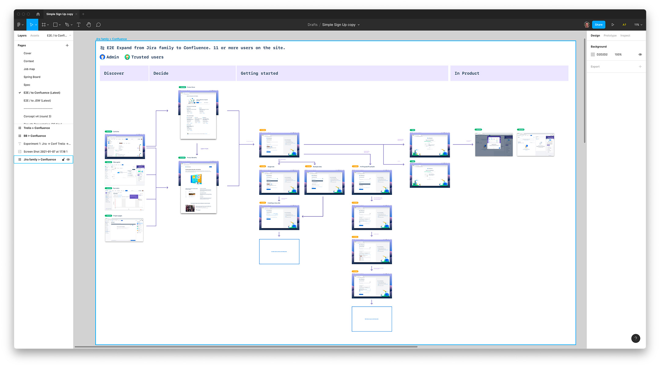
Task: Click the Switcher screen thumbnail
Action: point(125,146)
